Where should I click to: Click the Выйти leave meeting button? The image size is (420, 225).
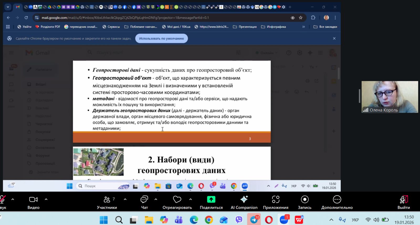coord(403,202)
